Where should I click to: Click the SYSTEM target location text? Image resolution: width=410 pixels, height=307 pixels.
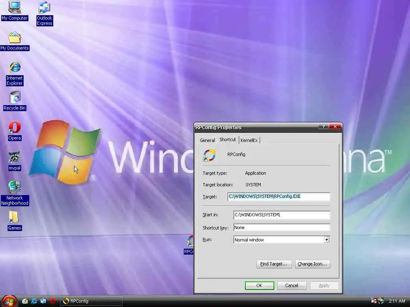click(253, 185)
